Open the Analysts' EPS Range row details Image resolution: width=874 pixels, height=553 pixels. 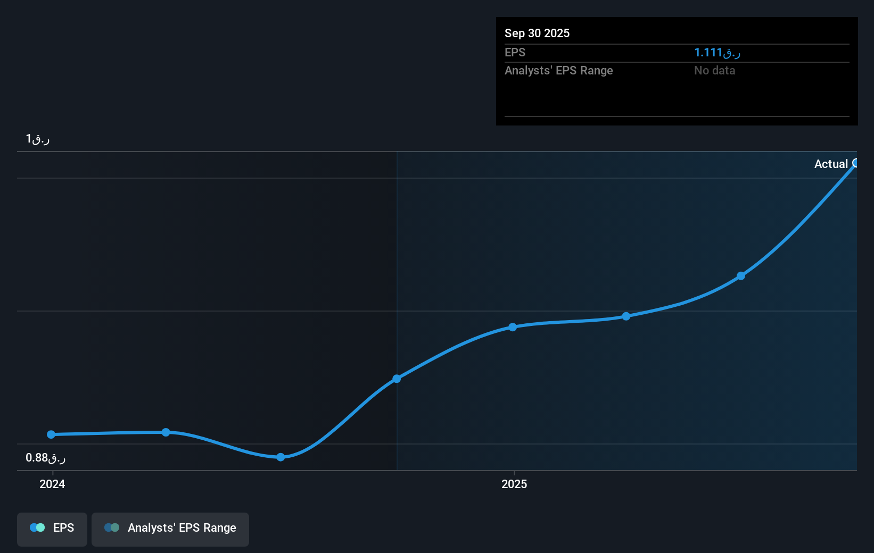(x=558, y=70)
